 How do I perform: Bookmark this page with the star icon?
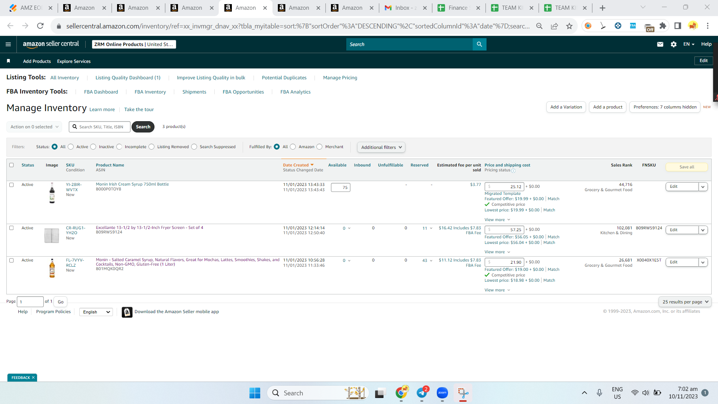click(569, 26)
